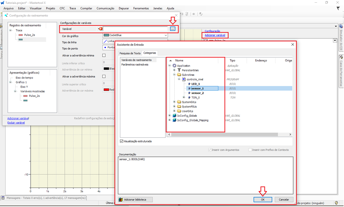Enable Ativar a advertência mínima checkbox

(104, 56)
